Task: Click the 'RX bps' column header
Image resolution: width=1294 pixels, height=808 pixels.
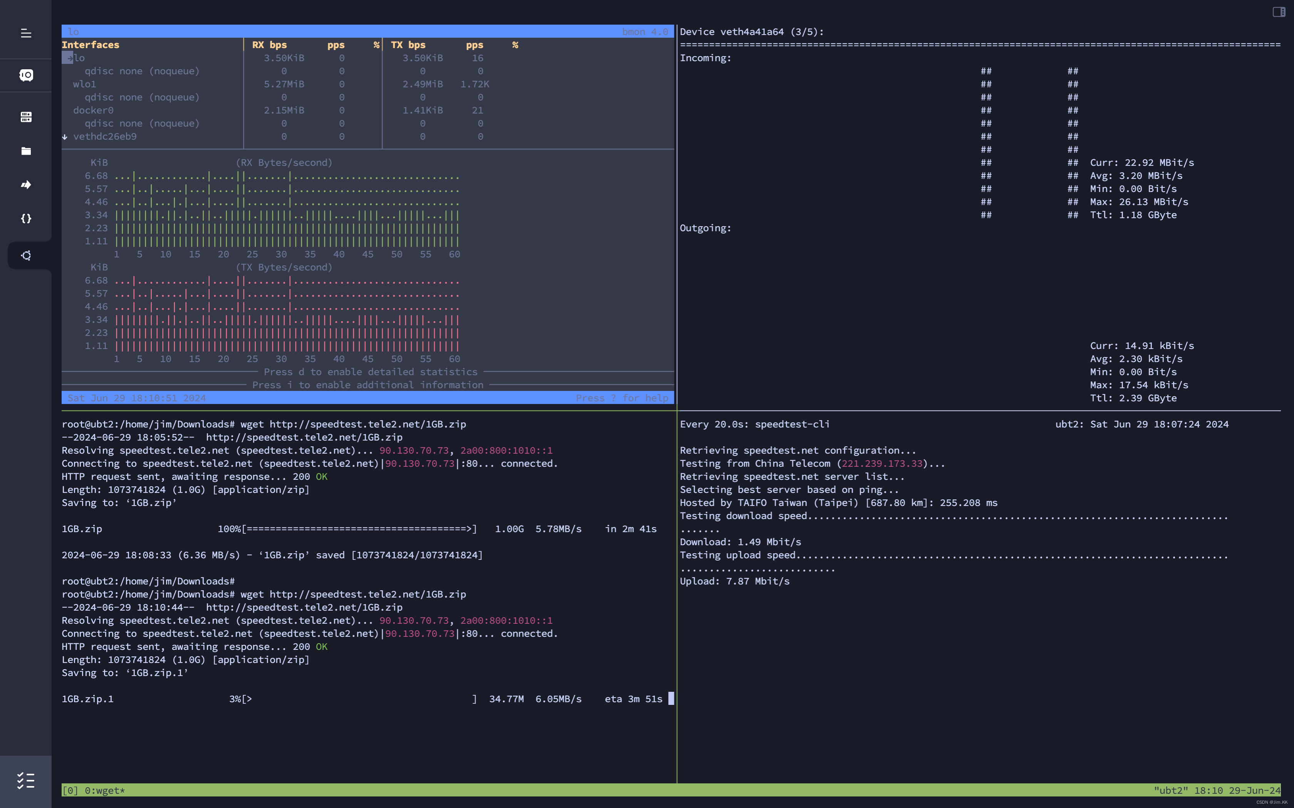Action: pos(270,45)
